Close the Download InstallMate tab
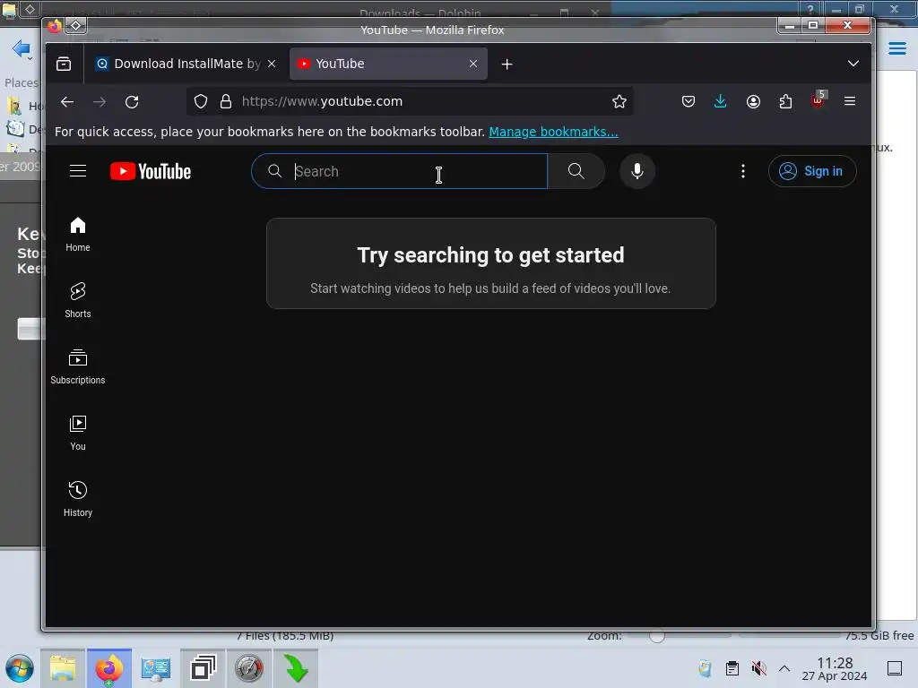This screenshot has width=918, height=688. click(x=272, y=64)
